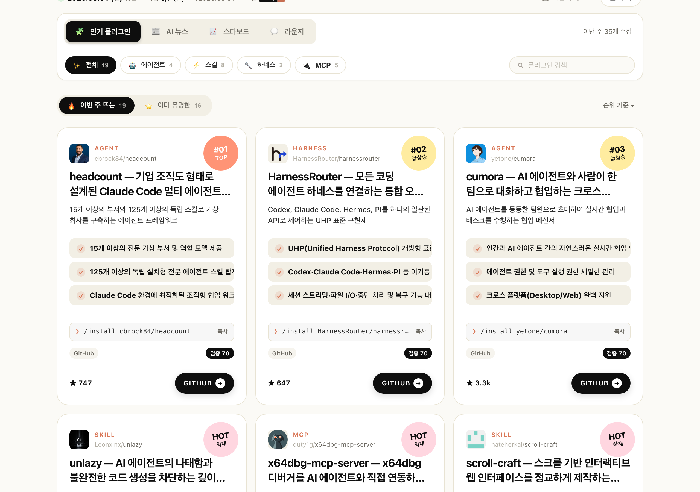Open the headcount card title
Viewport: 700px width, 492px height.
pos(150,184)
